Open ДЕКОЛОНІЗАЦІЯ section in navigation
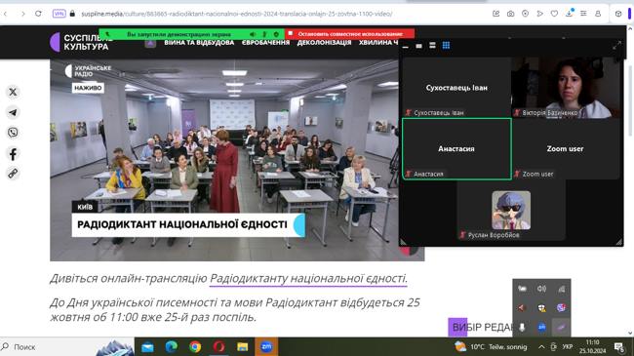634x356 pixels. [x=324, y=43]
